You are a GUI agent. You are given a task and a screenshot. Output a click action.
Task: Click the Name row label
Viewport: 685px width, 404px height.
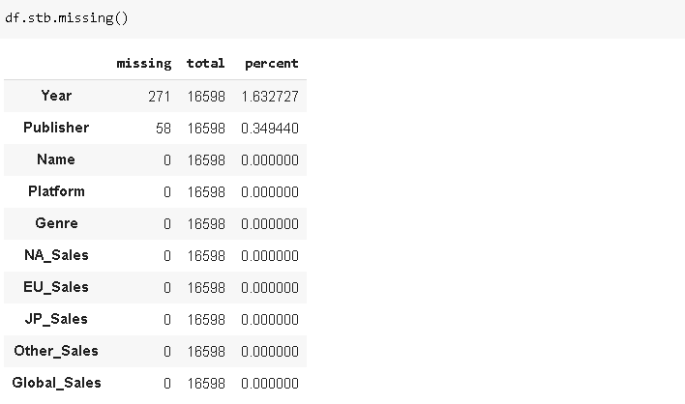point(56,159)
